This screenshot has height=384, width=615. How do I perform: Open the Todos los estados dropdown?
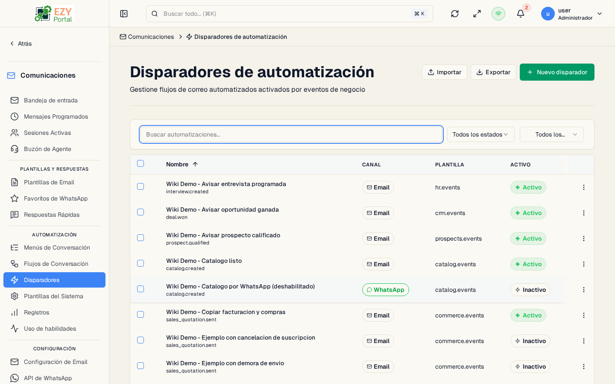[480, 134]
